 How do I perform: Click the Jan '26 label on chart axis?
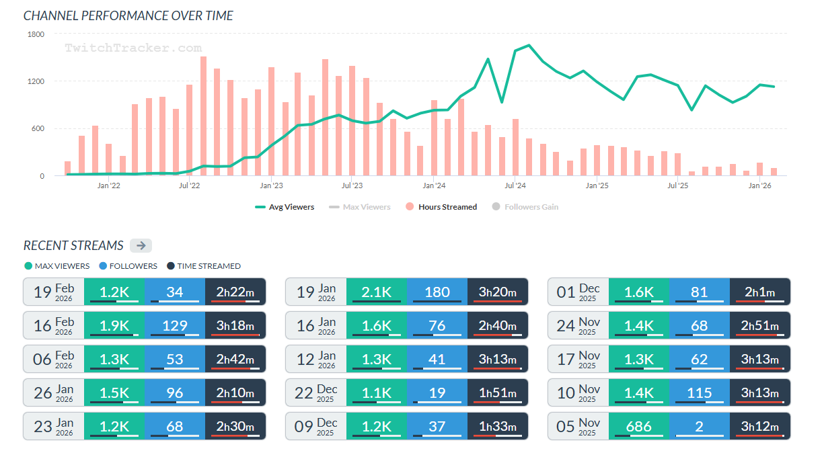pos(759,185)
